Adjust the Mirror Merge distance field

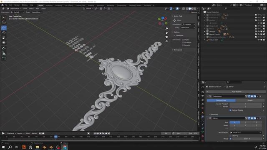247,139
